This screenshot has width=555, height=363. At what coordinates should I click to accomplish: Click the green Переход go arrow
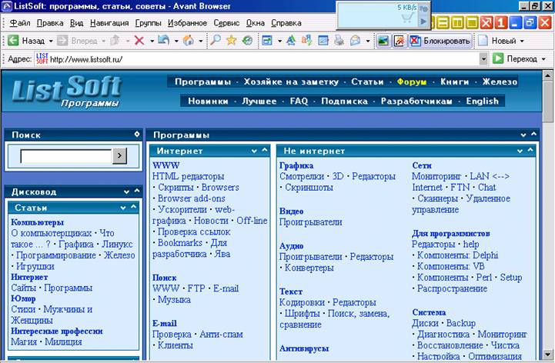498,58
